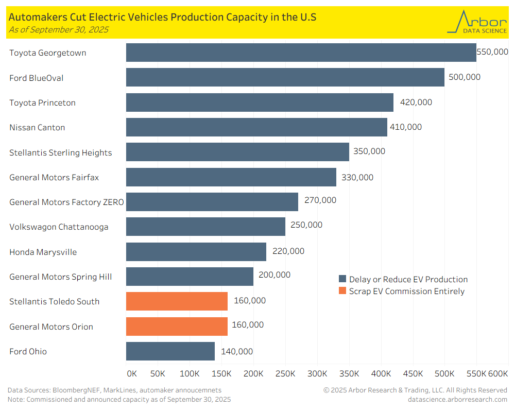The width and height of the screenshot is (515, 412).
Task: Click the blue Delay or Reduce legend swatch
Action: [342, 279]
